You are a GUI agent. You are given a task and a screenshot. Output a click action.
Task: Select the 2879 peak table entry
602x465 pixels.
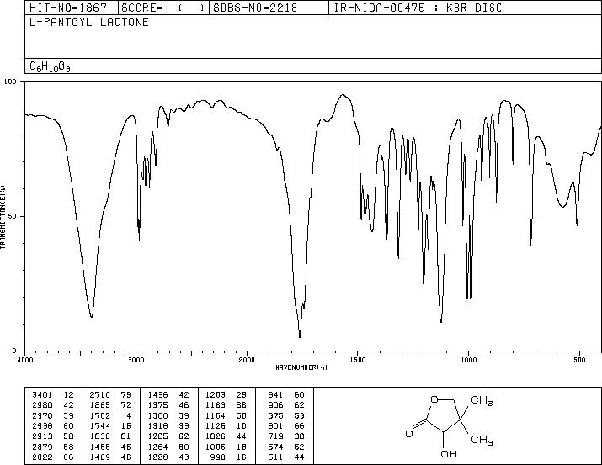pos(52,447)
